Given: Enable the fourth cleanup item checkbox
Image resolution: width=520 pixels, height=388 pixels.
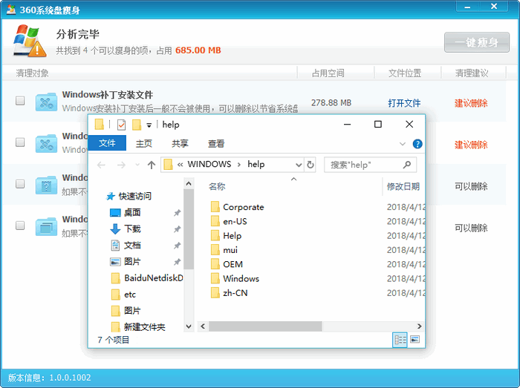Looking at the screenshot, I should (x=20, y=225).
